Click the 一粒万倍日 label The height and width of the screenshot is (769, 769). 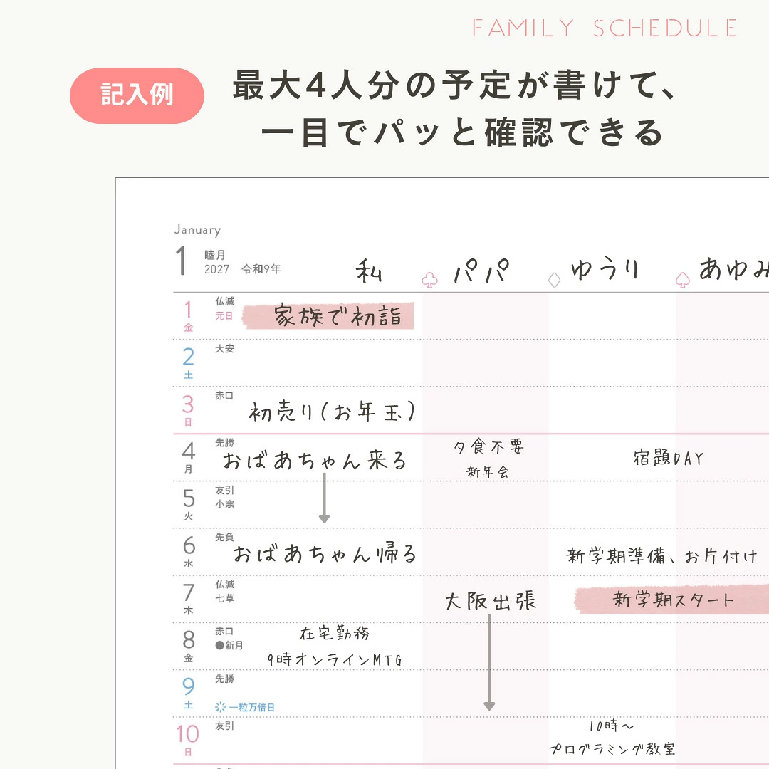[251, 707]
